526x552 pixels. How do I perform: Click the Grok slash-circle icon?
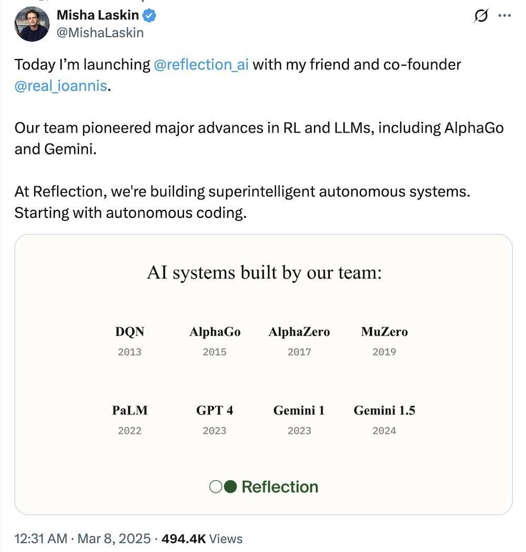pos(480,17)
